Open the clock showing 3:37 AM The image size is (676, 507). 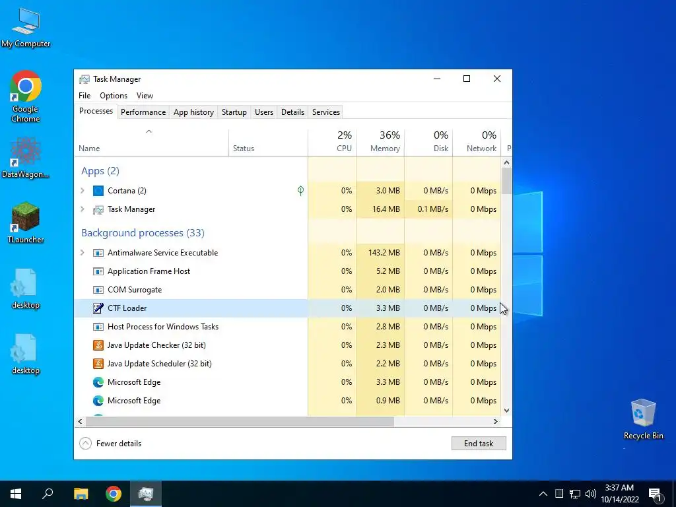coord(619,494)
